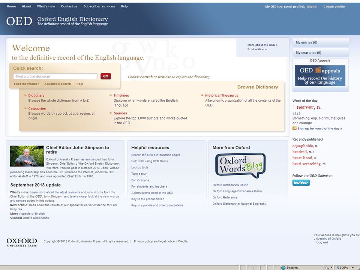Open Privacy policy and legal notice
Image resolution: width=360 pixels, height=270 pixels.
[x=154, y=241]
